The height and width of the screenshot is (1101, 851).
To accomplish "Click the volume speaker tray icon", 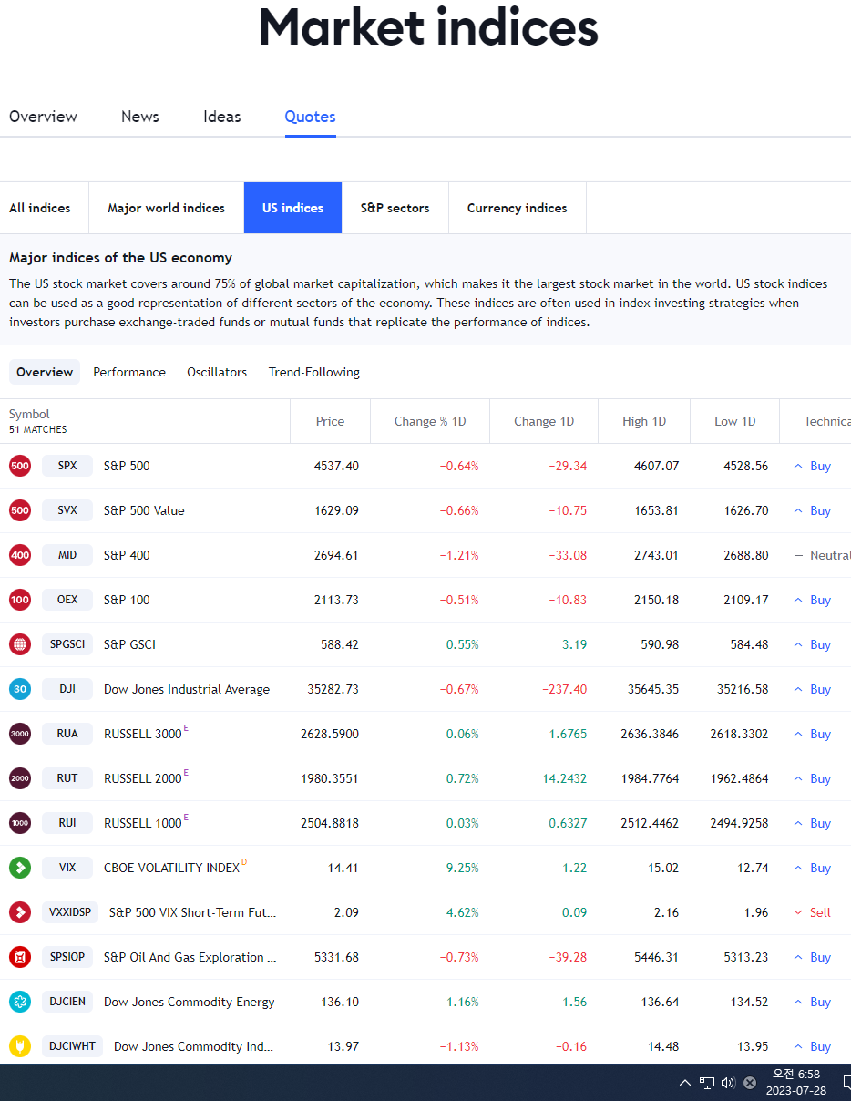I will pyautogui.click(x=728, y=1083).
